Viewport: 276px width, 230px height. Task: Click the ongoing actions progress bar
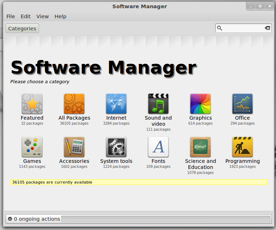(x=166, y=219)
